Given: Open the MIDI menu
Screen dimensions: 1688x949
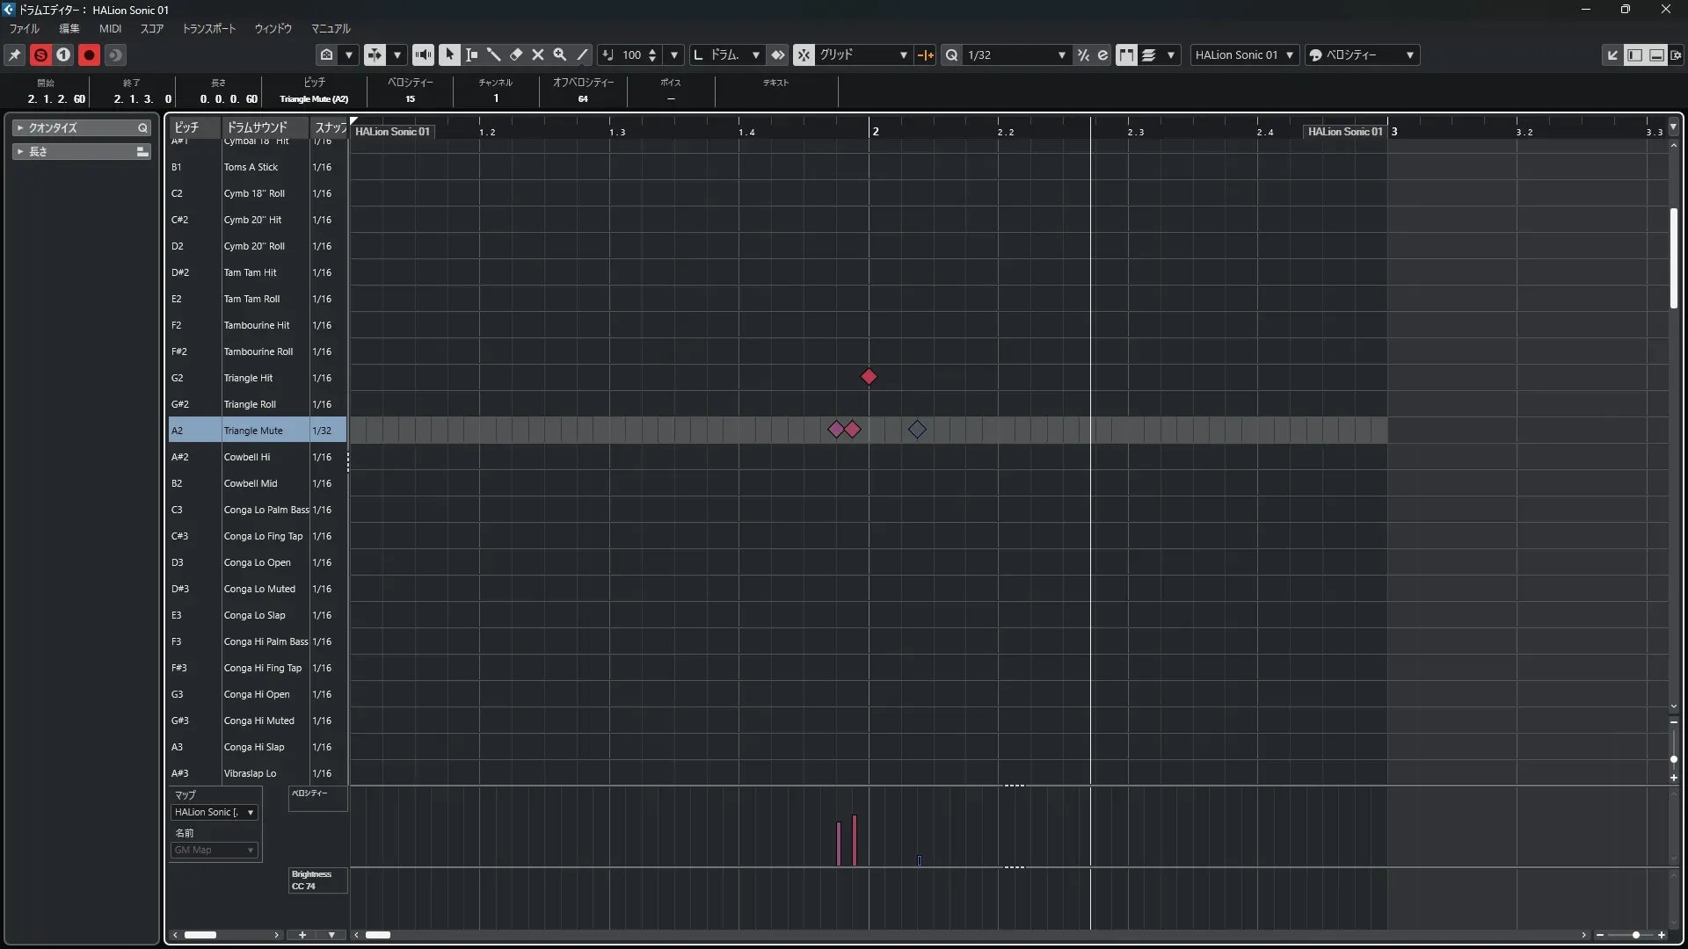Looking at the screenshot, I should pos(110,29).
